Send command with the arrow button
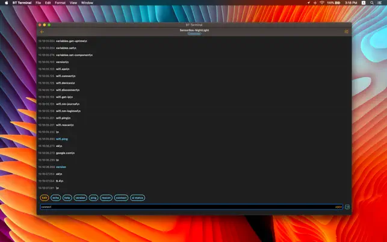Viewport: 387px width, 242px height. (x=347, y=207)
